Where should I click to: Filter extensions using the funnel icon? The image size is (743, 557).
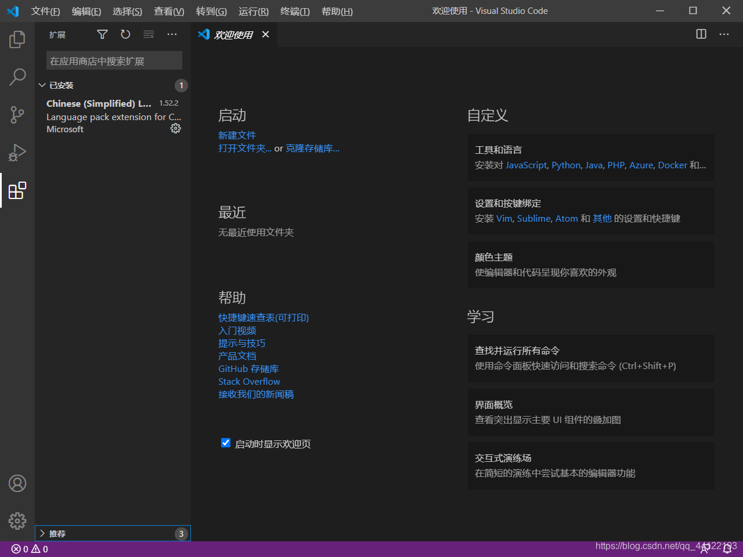pos(102,34)
